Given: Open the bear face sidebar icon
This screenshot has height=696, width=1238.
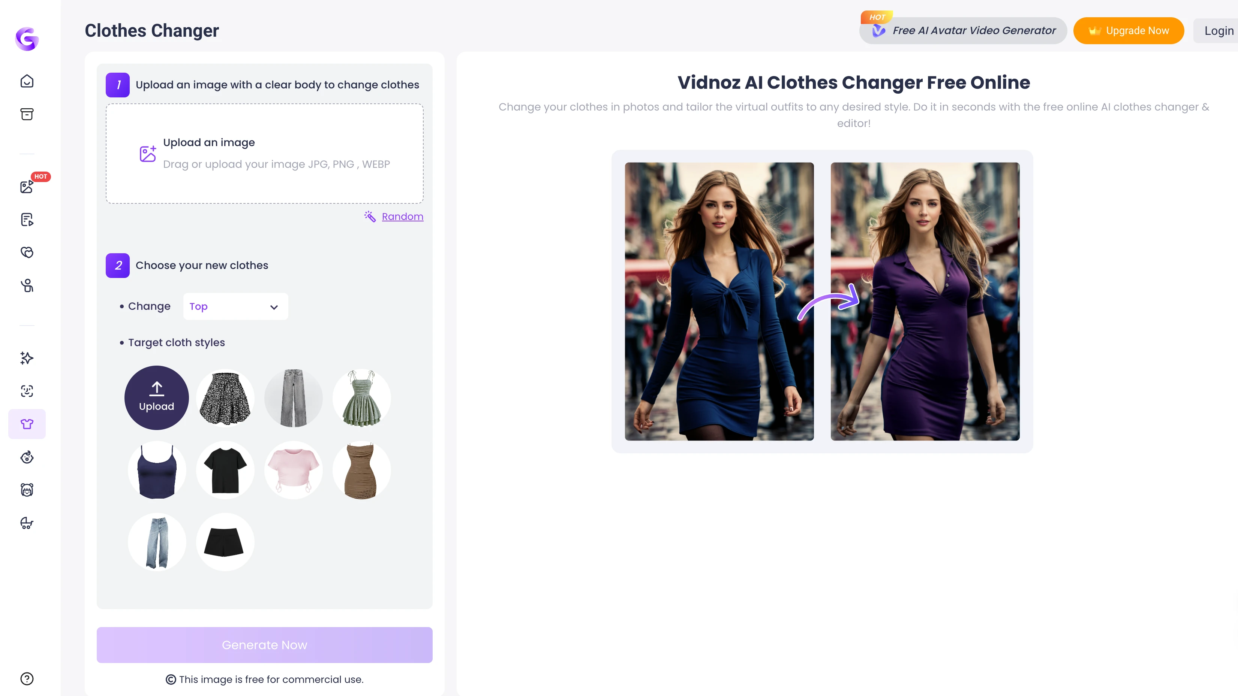Looking at the screenshot, I should pos(27,490).
